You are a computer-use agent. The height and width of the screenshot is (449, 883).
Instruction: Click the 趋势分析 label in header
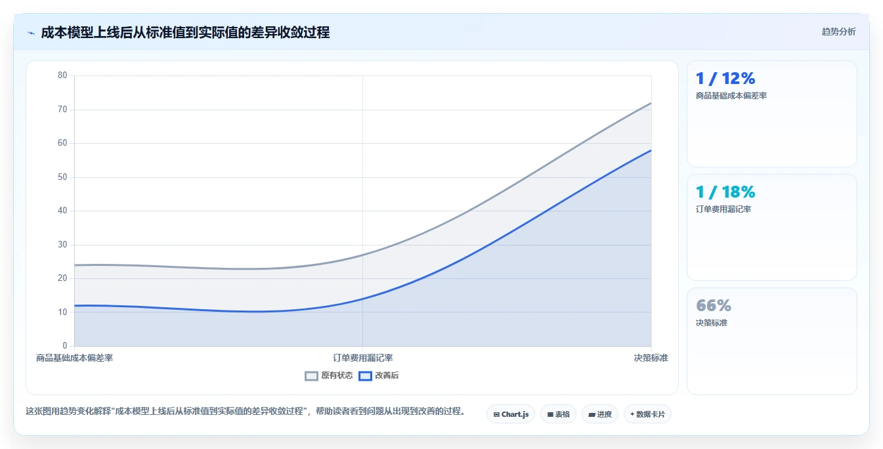pyautogui.click(x=838, y=32)
